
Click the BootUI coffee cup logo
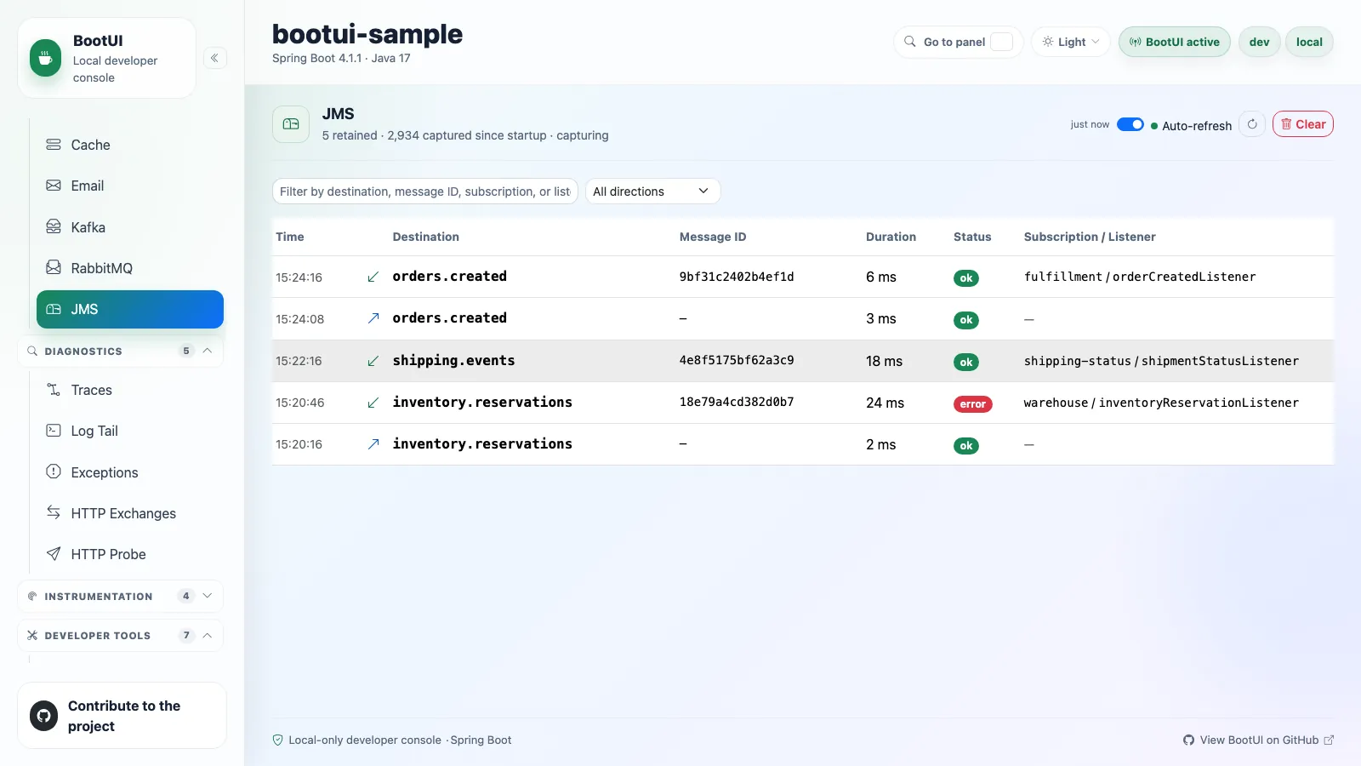[x=45, y=58]
